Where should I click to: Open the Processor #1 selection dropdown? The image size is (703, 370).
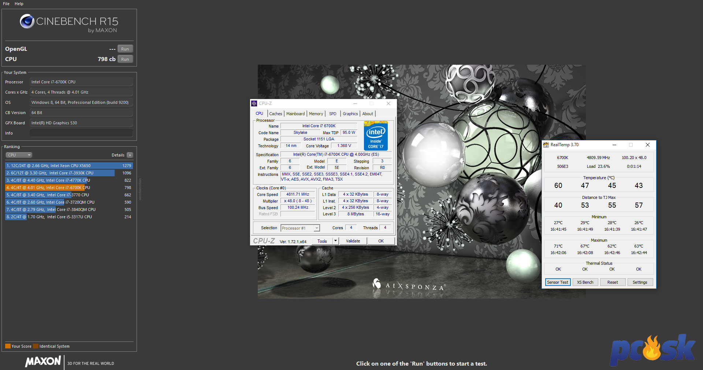coord(300,228)
